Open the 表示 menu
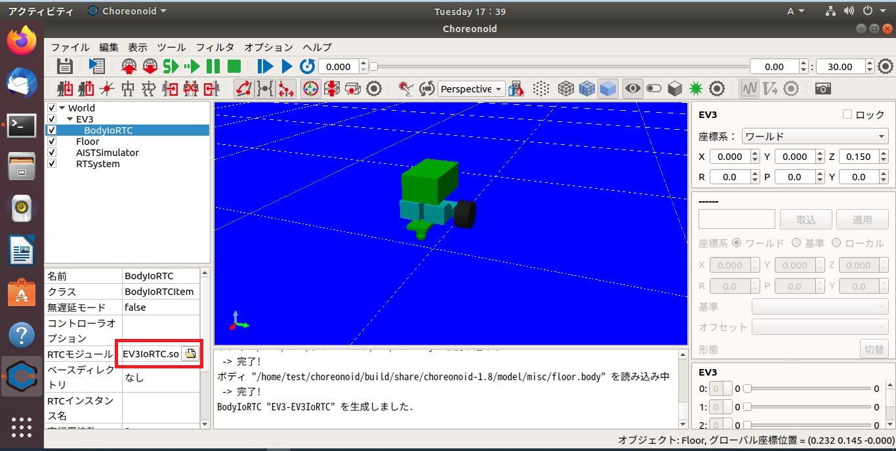Screen dimensions: 896x451 (x=138, y=47)
